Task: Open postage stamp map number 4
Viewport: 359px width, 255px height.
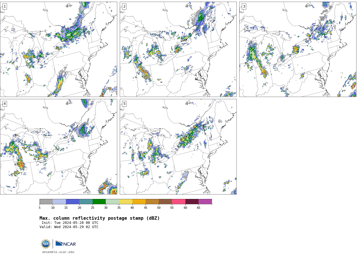Action: tap(58, 147)
